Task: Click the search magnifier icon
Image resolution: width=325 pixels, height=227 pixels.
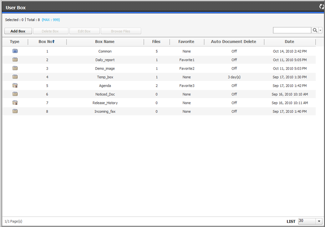Action: point(315,31)
